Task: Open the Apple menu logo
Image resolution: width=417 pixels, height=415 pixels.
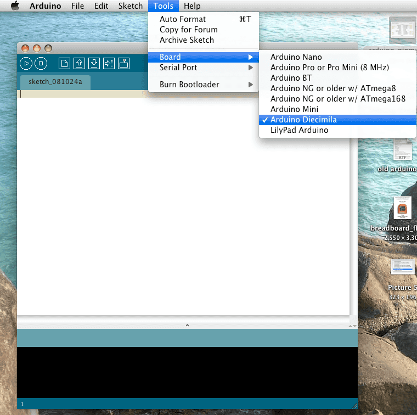Action: (15, 6)
